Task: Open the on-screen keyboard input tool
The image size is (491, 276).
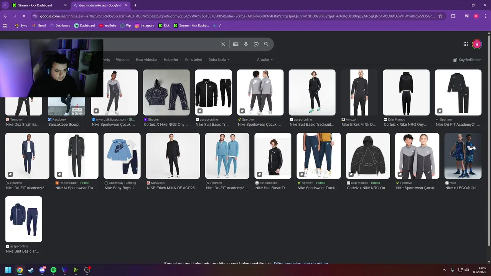Action: click(236, 44)
